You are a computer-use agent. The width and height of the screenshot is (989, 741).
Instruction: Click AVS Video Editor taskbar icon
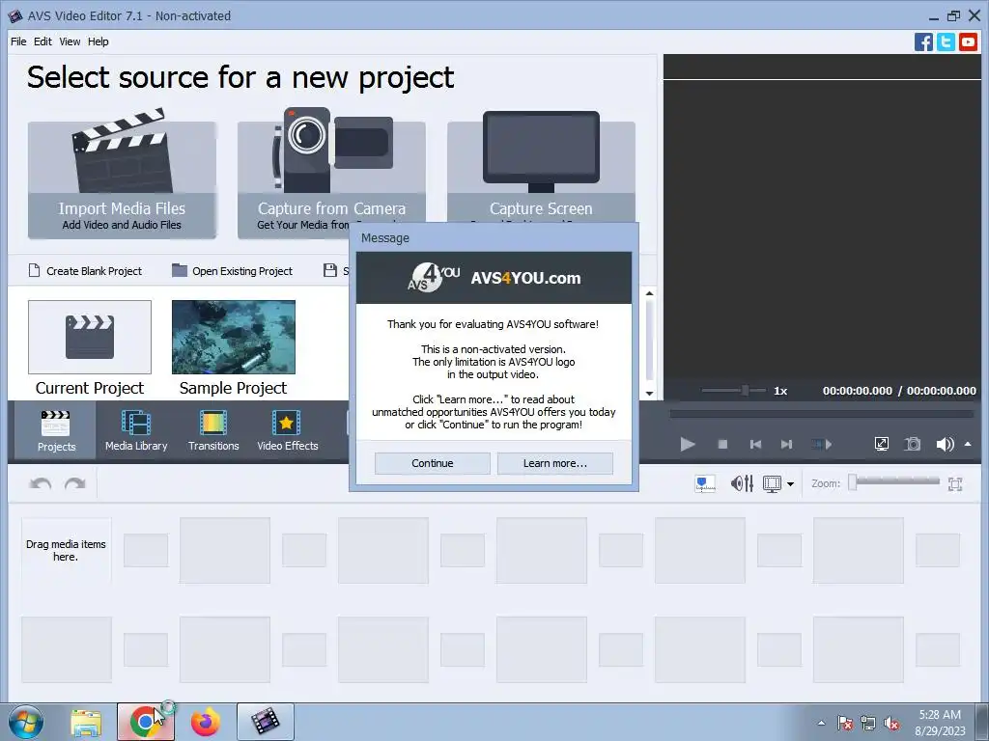pos(266,722)
